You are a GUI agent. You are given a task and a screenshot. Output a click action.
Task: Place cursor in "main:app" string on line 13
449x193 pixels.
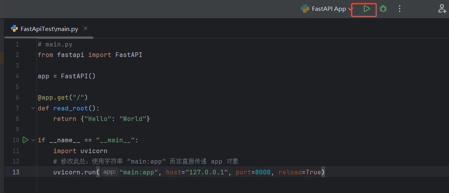coord(139,172)
